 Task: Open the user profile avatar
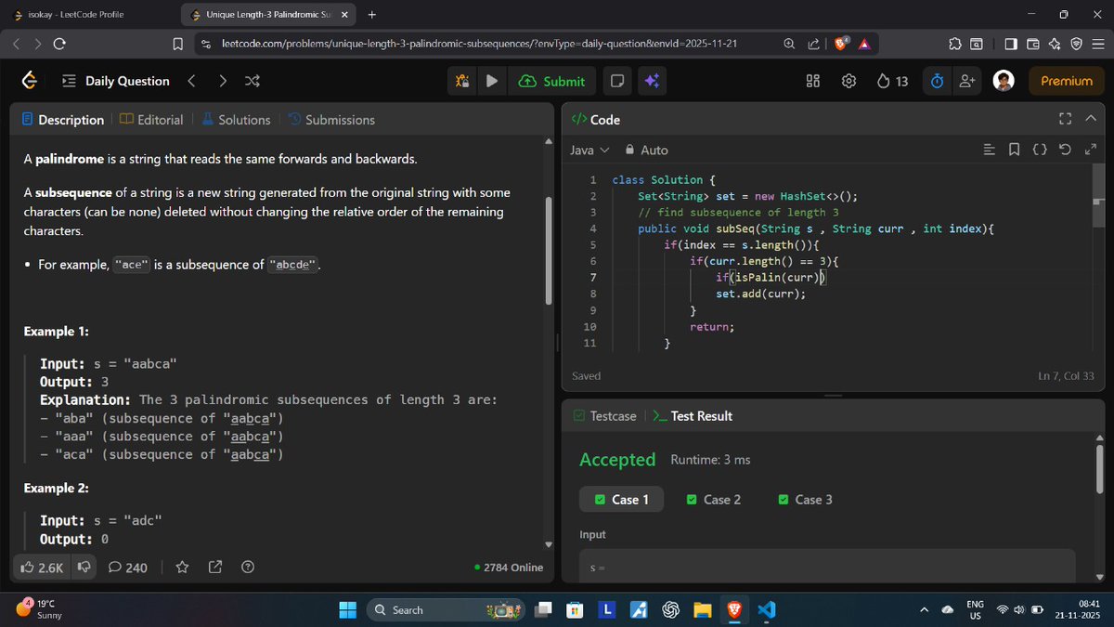tap(1004, 81)
